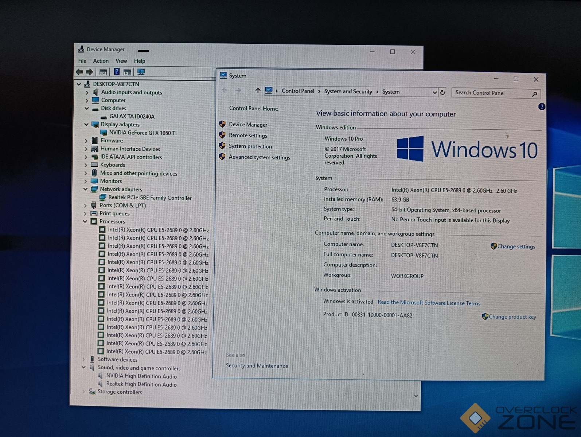Collapse the Processors node
The height and width of the screenshot is (437, 581).
pos(85,221)
